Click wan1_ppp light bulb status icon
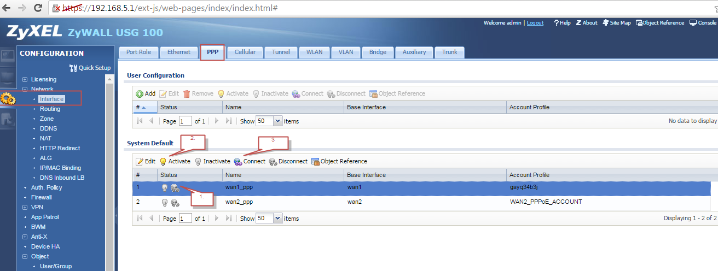The width and height of the screenshot is (718, 271). pos(164,188)
